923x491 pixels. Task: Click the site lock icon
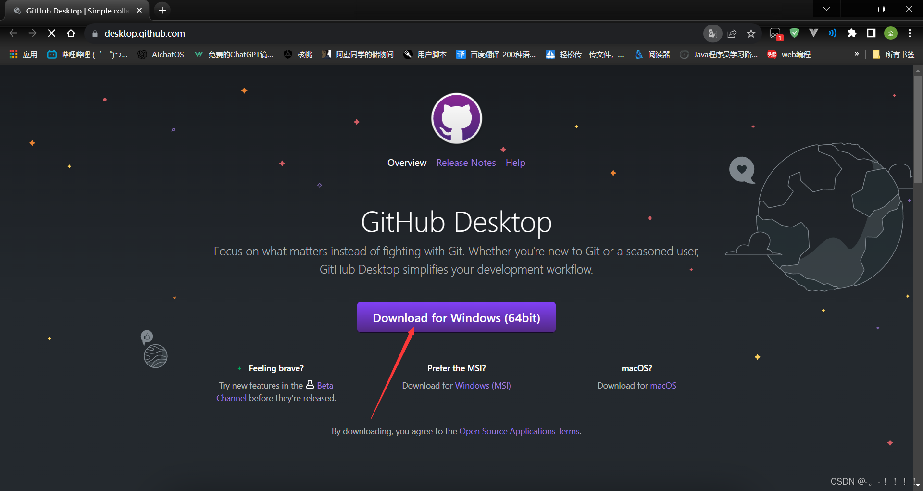coord(95,34)
